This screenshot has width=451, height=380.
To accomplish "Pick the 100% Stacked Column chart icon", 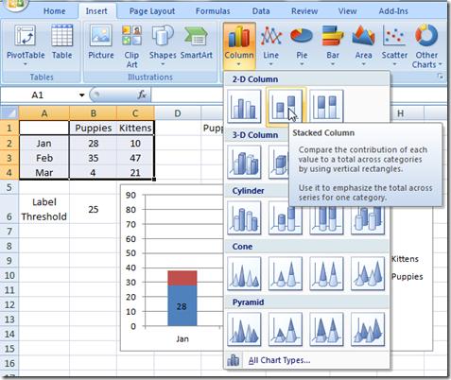I will pyautogui.click(x=326, y=106).
